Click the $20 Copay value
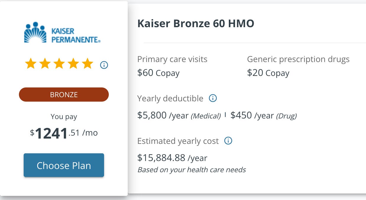This screenshot has height=200, width=366. pyautogui.click(x=268, y=73)
